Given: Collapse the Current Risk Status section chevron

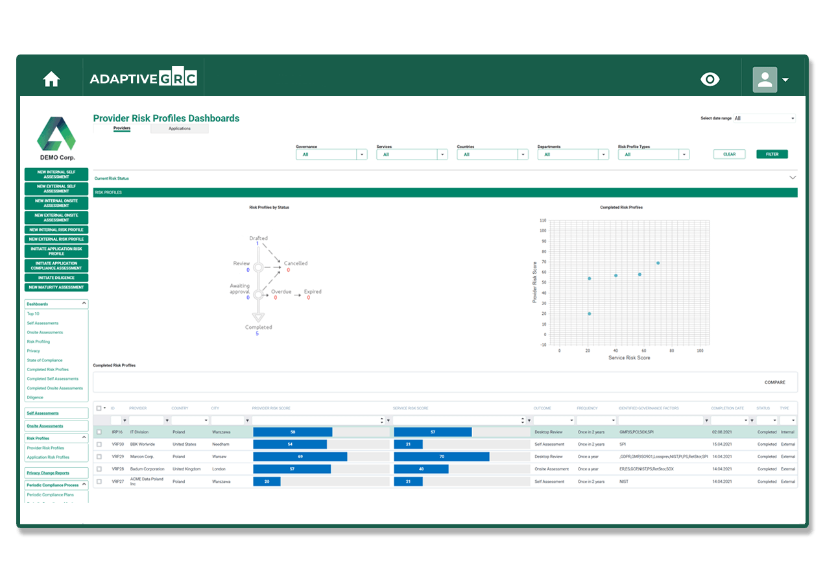Looking at the screenshot, I should pyautogui.click(x=792, y=178).
